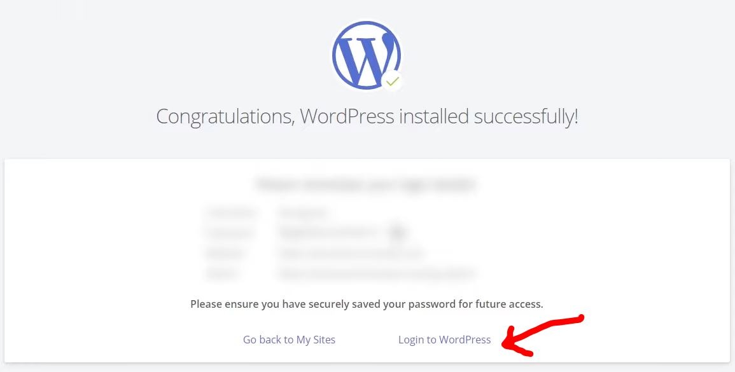Select the WordPress circular emblem
Screen dimensions: 735x372
[x=366, y=54]
